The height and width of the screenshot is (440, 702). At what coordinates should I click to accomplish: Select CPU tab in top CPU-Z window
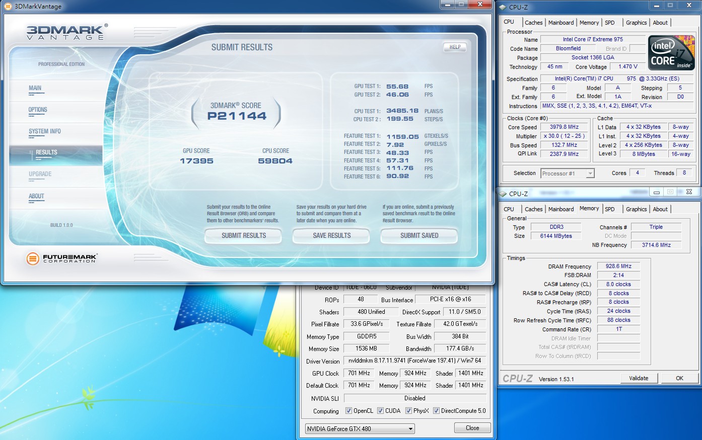click(x=509, y=22)
